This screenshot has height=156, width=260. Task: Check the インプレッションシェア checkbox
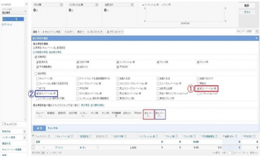click(198, 94)
